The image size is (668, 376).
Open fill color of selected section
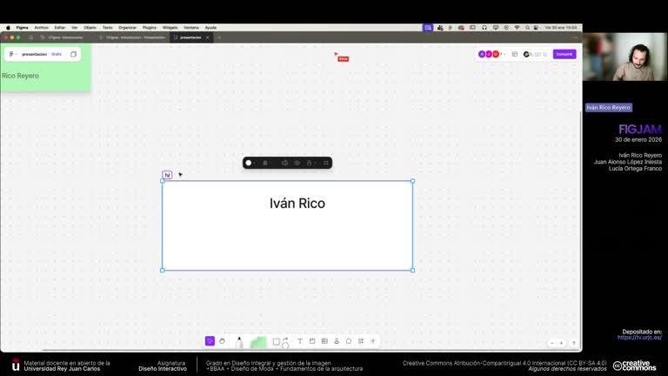click(x=249, y=163)
